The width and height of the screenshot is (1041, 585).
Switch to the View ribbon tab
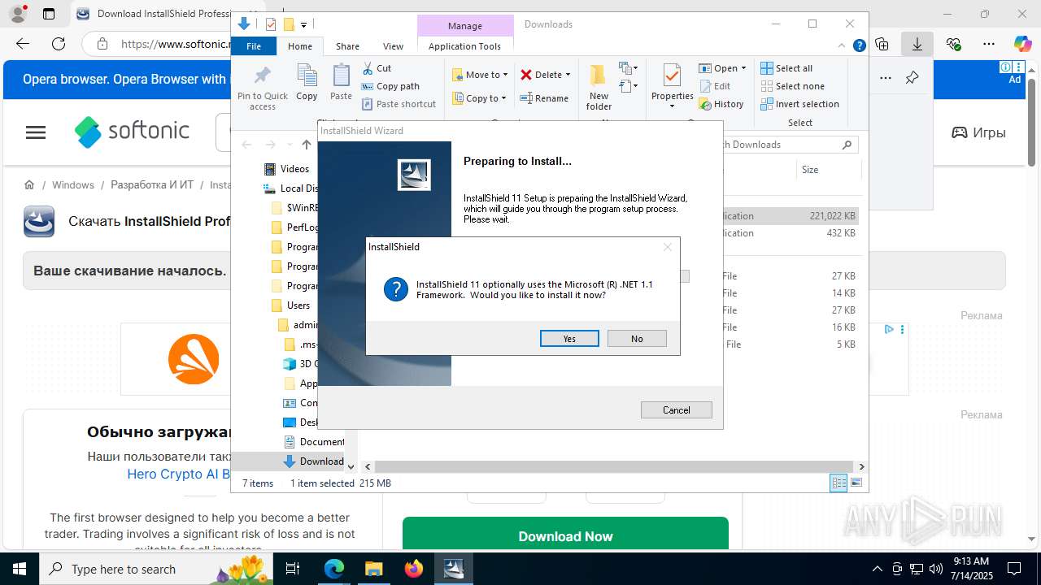(393, 46)
